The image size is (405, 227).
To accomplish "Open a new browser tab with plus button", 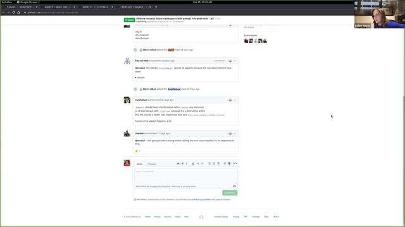I will pyautogui.click(x=156, y=7).
